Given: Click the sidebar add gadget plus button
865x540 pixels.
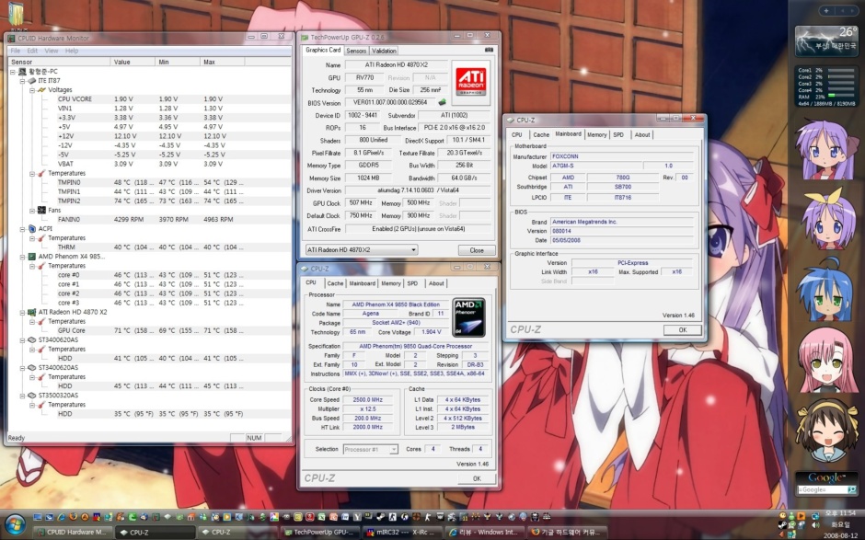Looking at the screenshot, I should (x=826, y=10).
